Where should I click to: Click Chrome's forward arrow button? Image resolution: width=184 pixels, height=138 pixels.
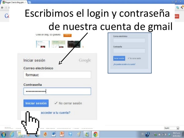[x=6, y=8]
